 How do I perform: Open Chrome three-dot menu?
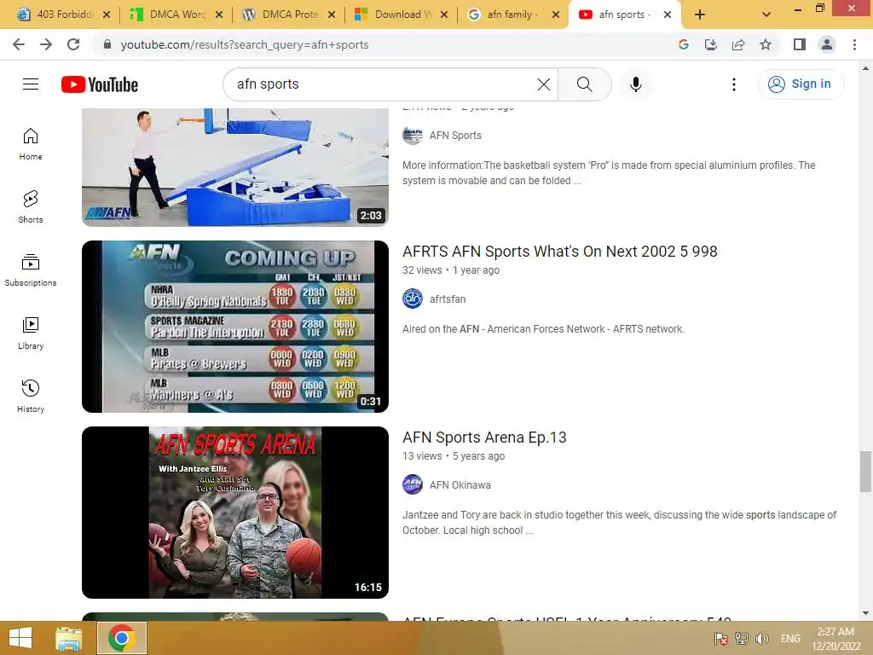pos(854,44)
